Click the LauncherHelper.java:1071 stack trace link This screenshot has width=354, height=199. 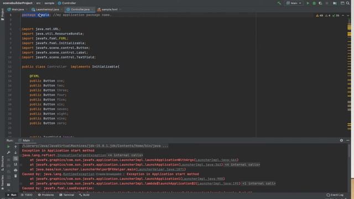[x=160, y=170]
